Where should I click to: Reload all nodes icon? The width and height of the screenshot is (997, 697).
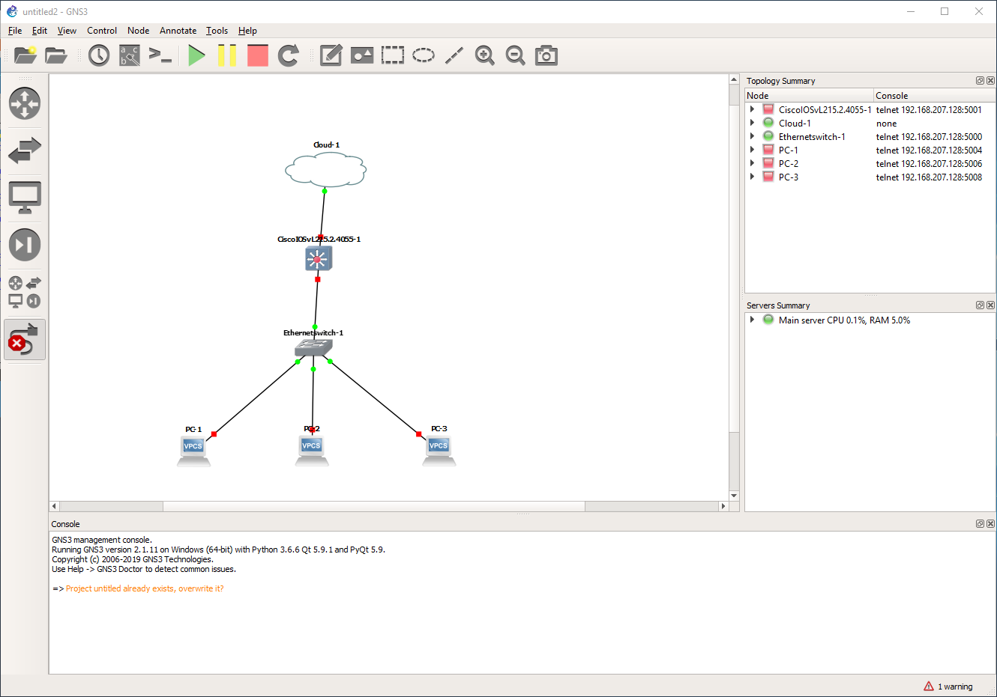click(x=289, y=55)
